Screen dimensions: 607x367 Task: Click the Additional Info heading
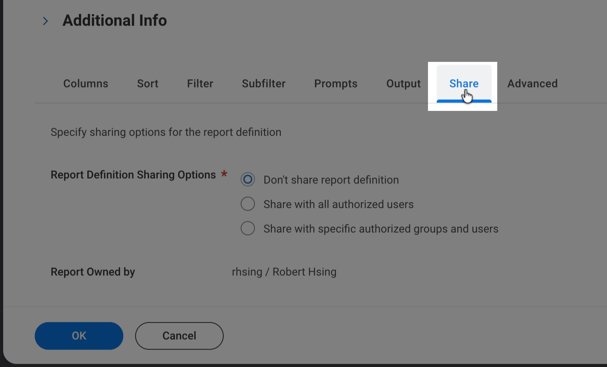115,21
